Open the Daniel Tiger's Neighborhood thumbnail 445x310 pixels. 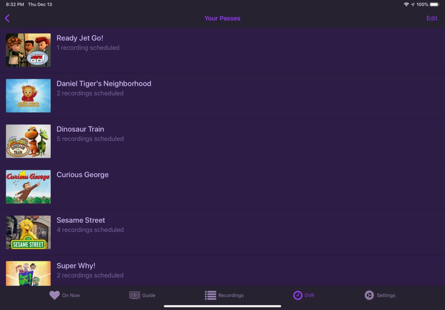[28, 96]
